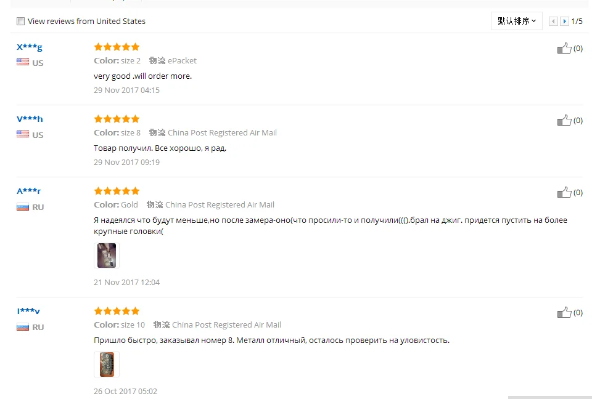Click the five-star rating of X***g's review
Image resolution: width=592 pixels, height=399 pixels.
[117, 47]
